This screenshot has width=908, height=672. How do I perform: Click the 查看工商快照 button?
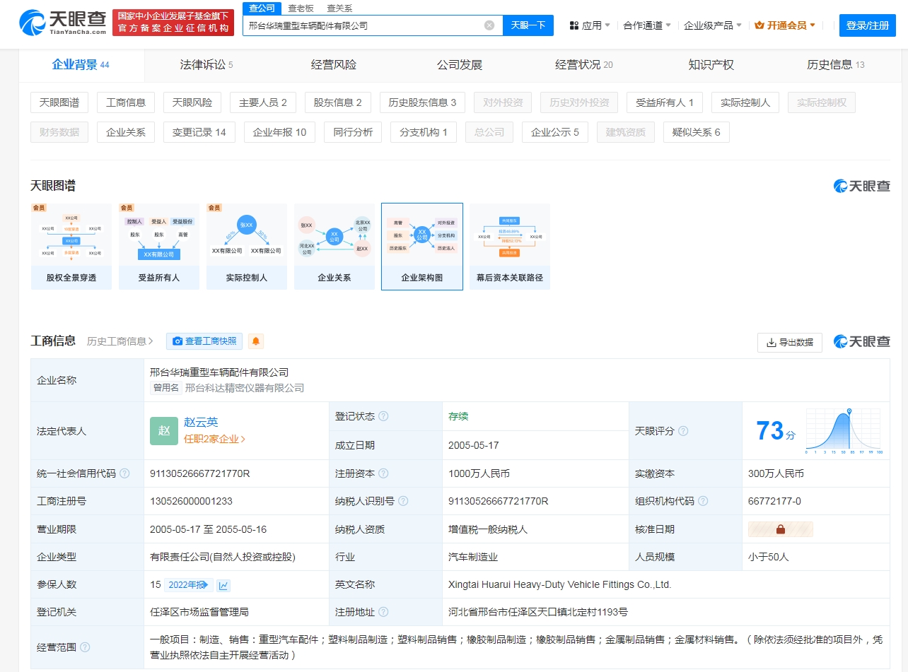(204, 341)
